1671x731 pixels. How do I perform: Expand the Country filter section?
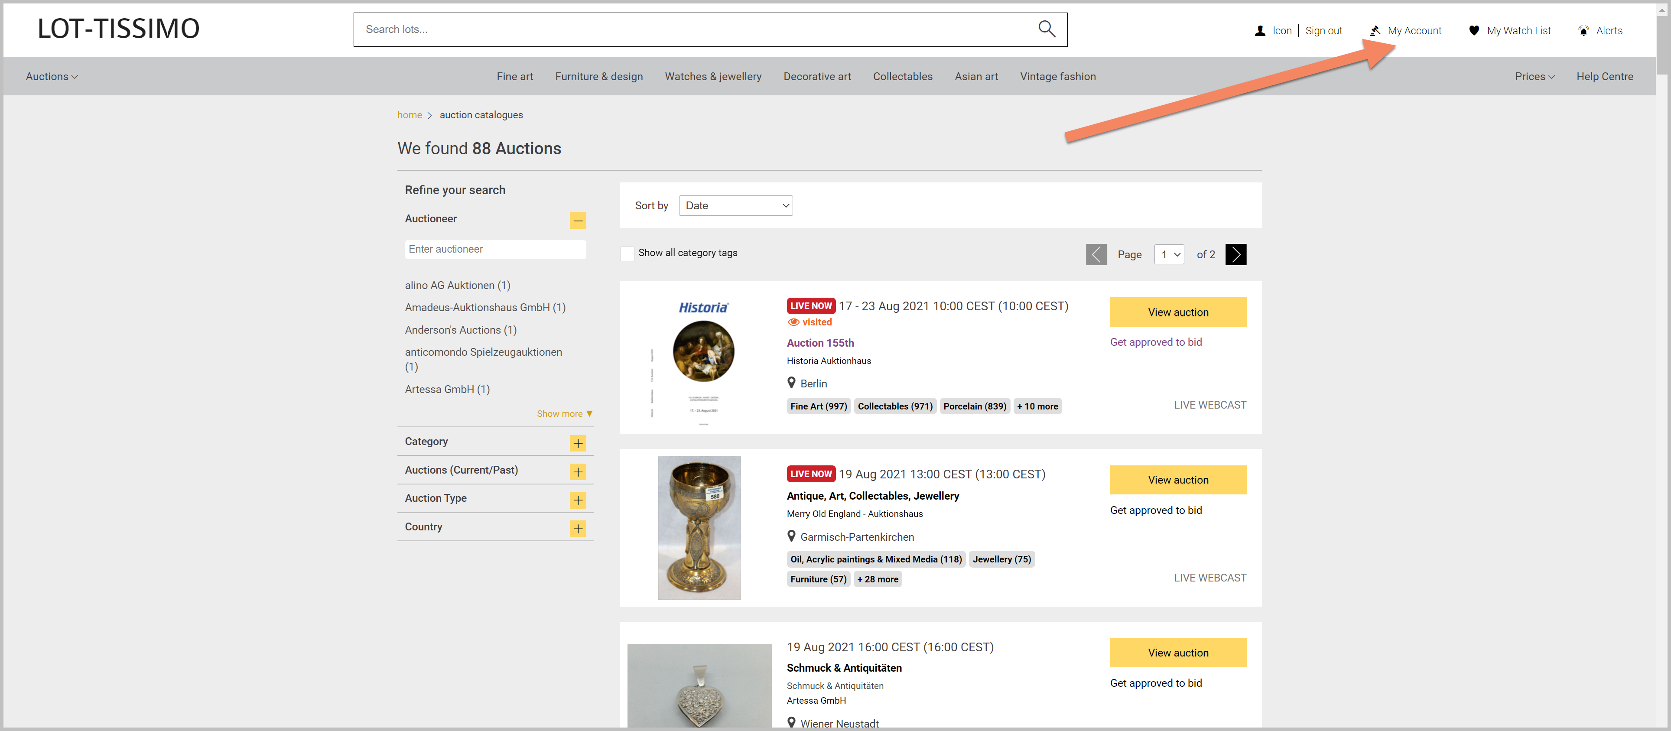pyautogui.click(x=578, y=529)
